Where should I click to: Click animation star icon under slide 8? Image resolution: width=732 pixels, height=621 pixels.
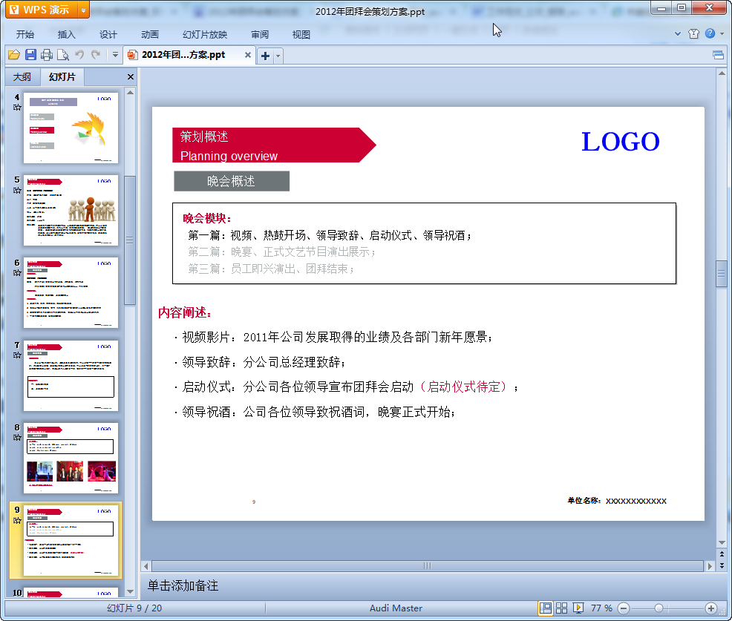pos(17,438)
